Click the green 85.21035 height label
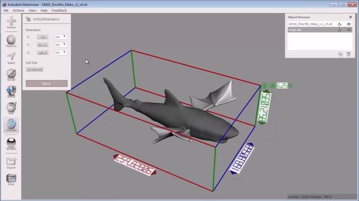The width and height of the screenshot is (359, 201). point(264,107)
